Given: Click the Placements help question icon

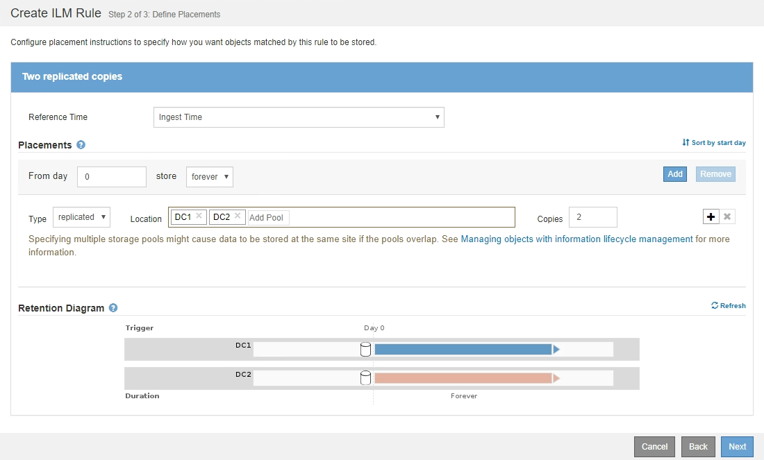Looking at the screenshot, I should coord(81,145).
